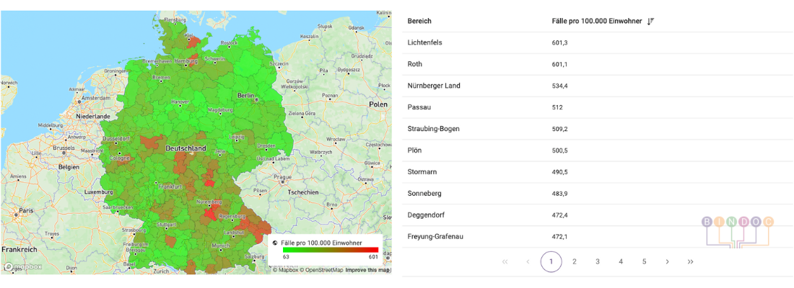Sort by Fälle pro 100.000 Einwohner header
The image size is (794, 288).
coord(596,22)
